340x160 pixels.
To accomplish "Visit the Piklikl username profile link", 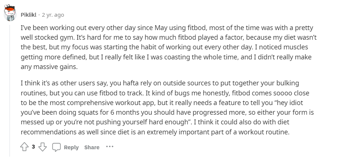I will click(29, 15).
